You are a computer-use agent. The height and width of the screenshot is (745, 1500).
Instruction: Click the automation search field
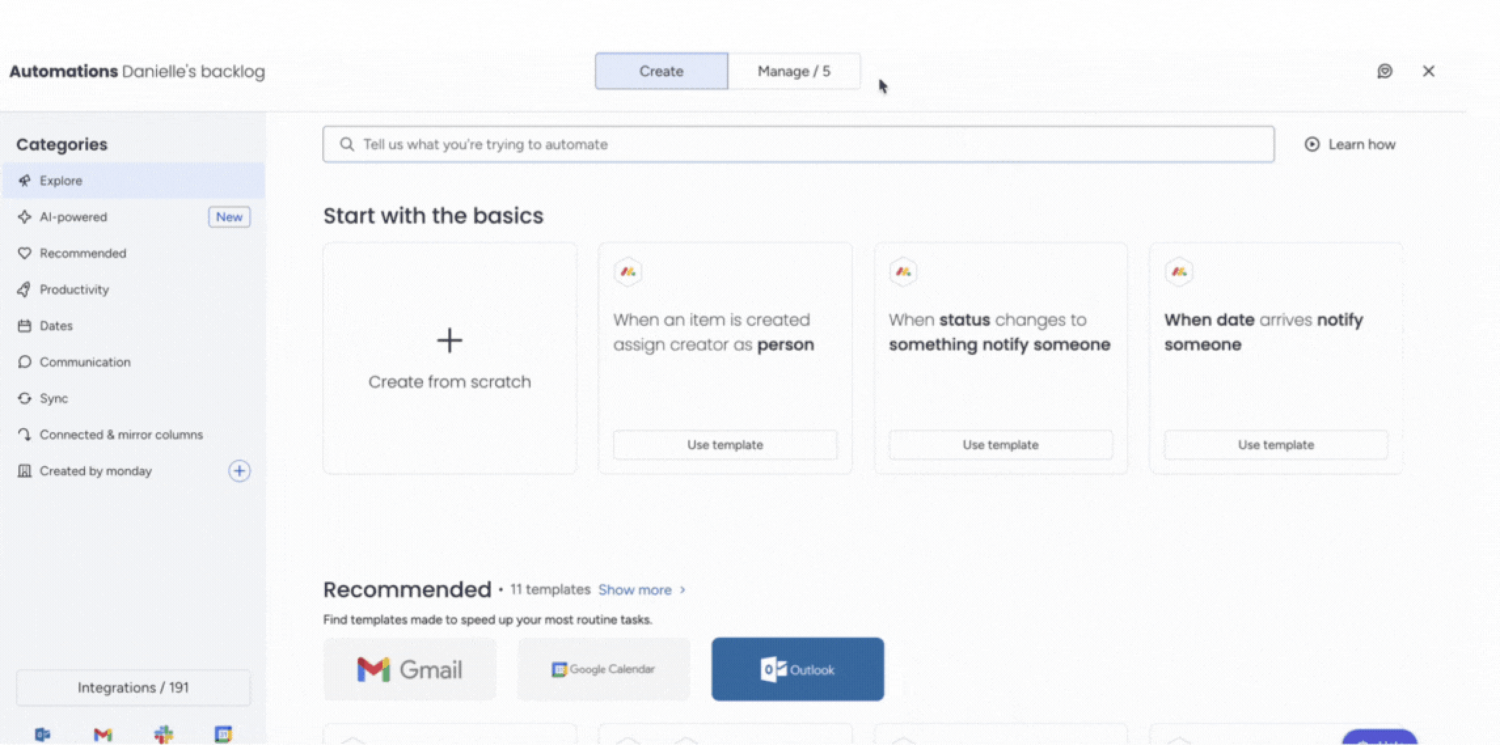(721, 144)
